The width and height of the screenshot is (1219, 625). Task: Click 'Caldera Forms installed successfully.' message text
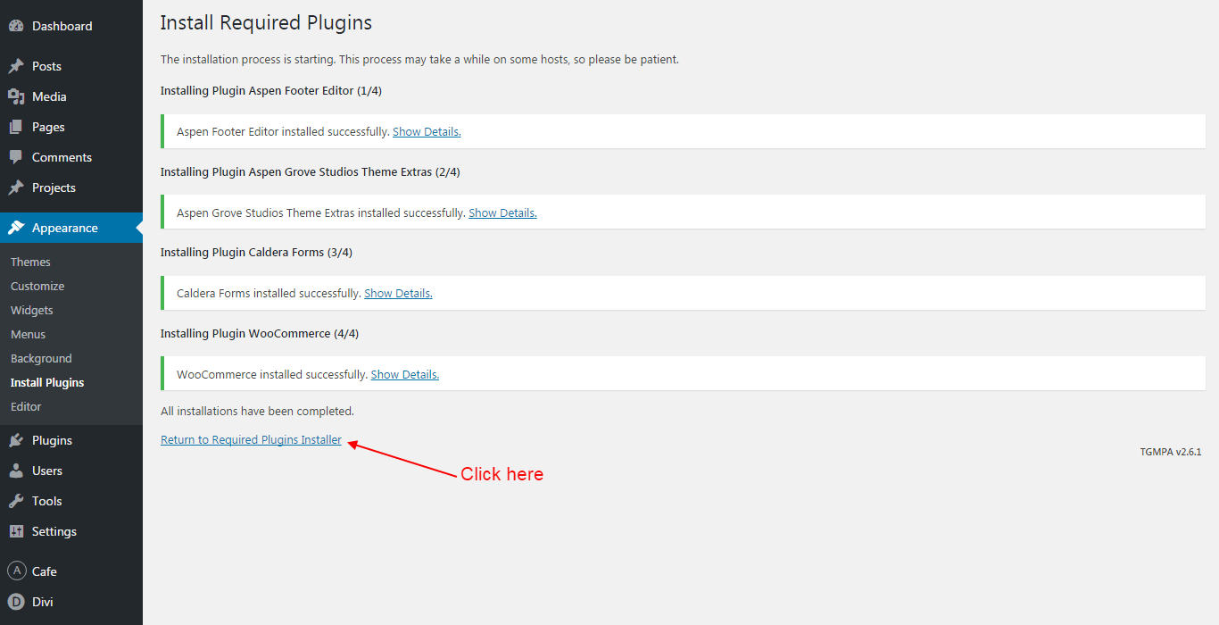coord(269,293)
